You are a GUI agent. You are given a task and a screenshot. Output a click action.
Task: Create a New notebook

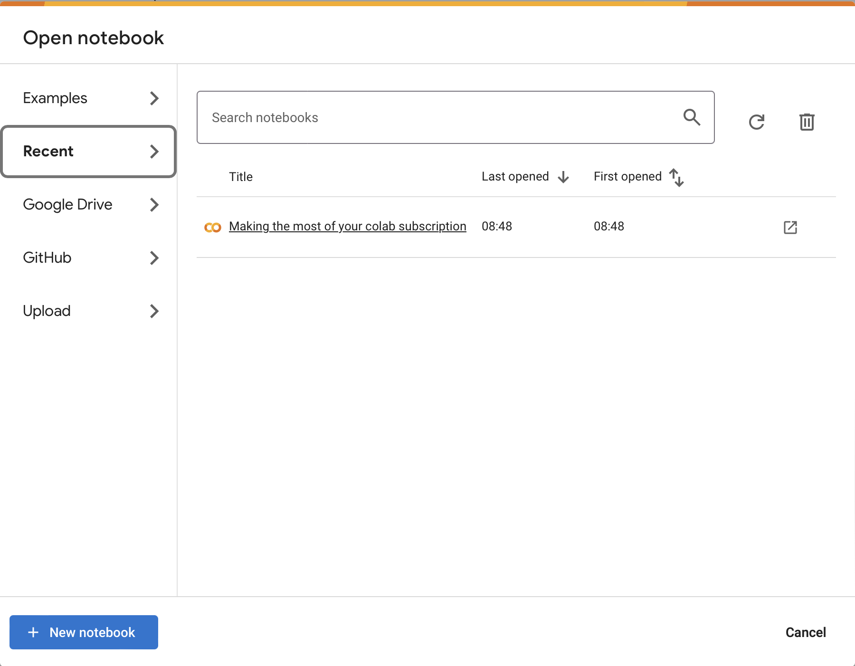pos(84,632)
